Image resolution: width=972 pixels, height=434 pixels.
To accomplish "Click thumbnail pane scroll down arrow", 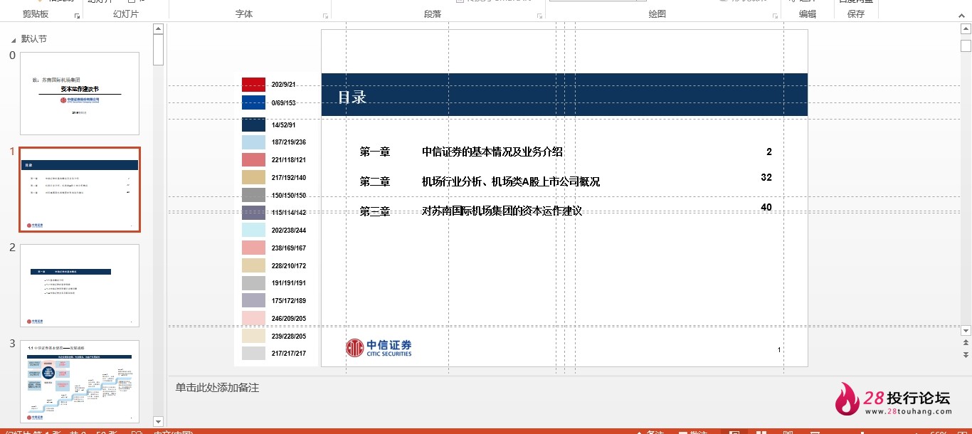I will 158,422.
